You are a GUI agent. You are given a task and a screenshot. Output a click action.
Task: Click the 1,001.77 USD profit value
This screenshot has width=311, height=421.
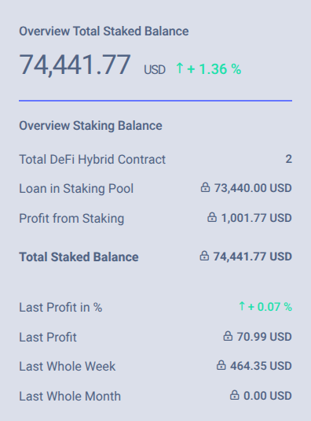pyautogui.click(x=256, y=218)
